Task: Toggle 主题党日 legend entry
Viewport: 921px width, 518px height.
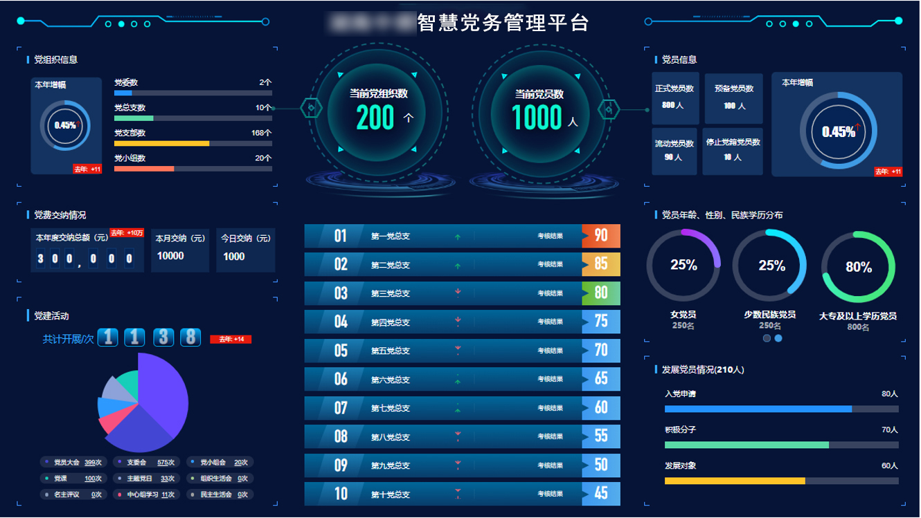Action: tap(147, 479)
